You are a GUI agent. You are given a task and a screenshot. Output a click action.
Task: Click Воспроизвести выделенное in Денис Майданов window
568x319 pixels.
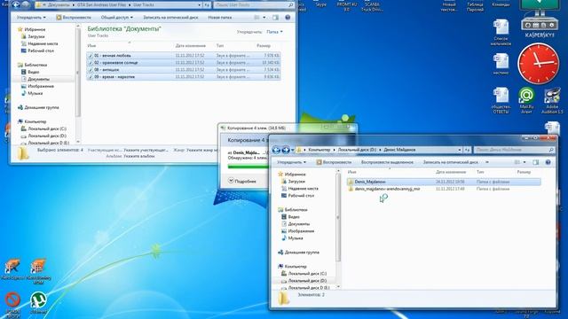(387, 162)
